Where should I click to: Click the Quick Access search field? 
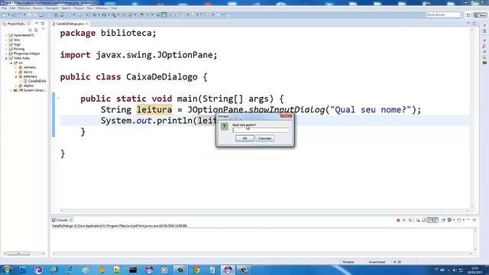click(x=443, y=15)
